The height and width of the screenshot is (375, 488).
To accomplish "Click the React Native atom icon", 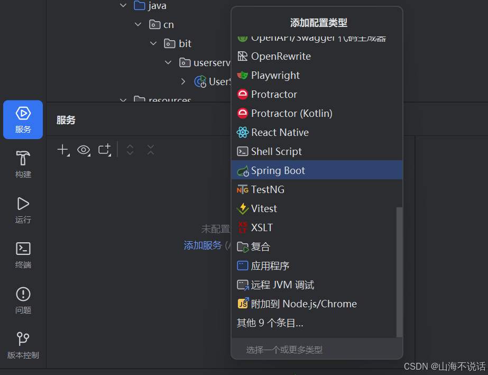I will pyautogui.click(x=243, y=132).
